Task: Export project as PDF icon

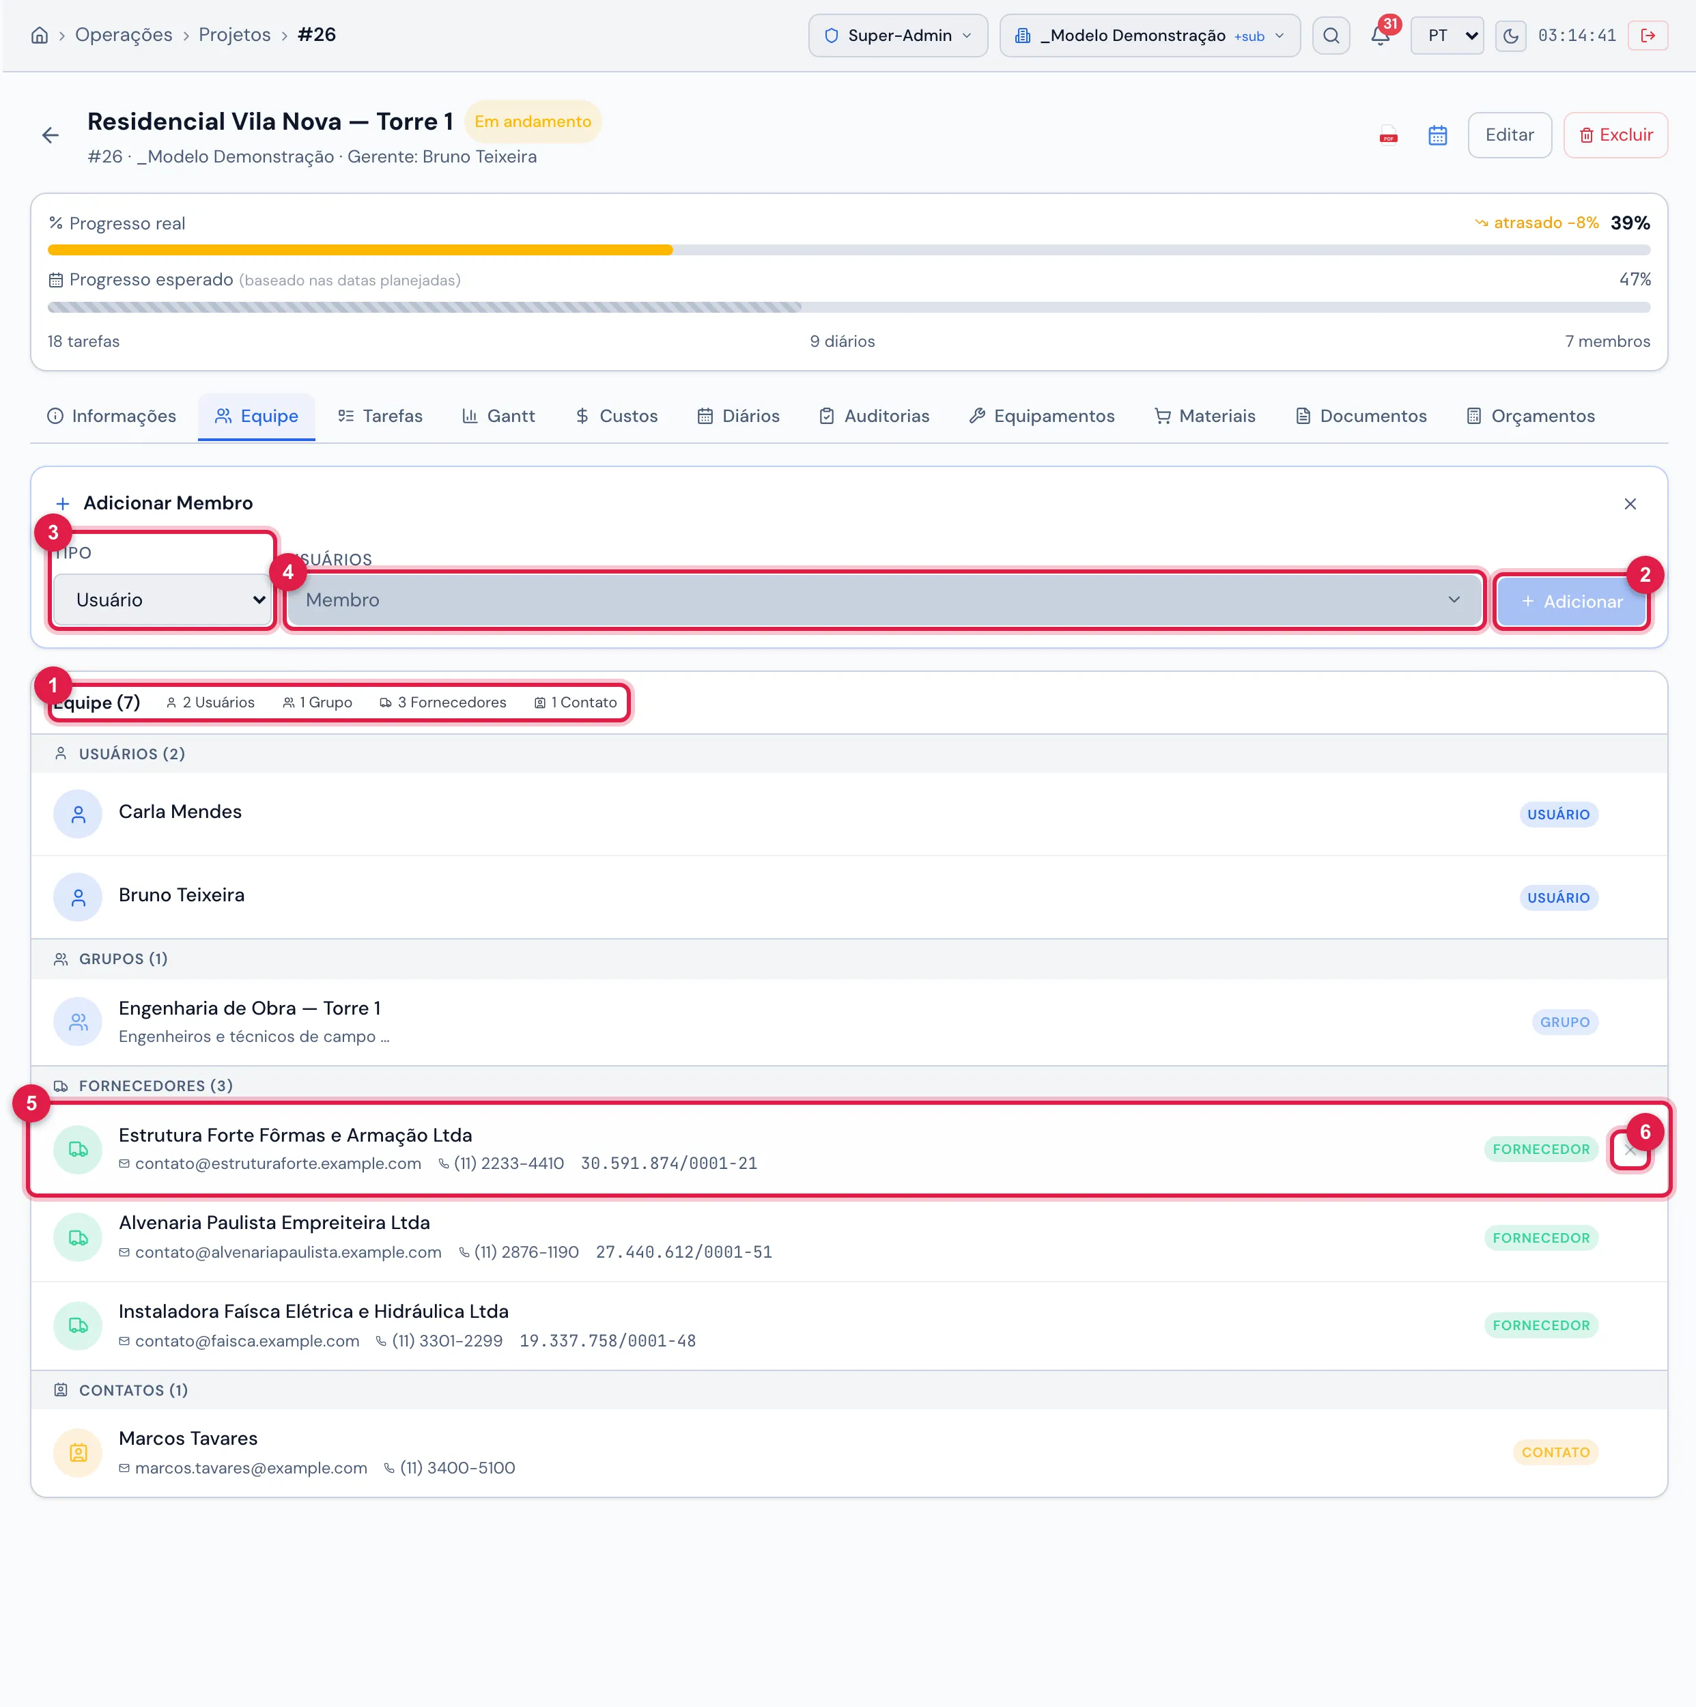Action: (x=1389, y=135)
